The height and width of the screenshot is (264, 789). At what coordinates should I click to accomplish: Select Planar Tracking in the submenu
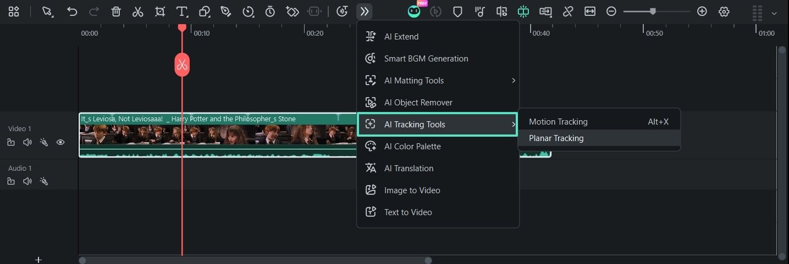click(599, 138)
